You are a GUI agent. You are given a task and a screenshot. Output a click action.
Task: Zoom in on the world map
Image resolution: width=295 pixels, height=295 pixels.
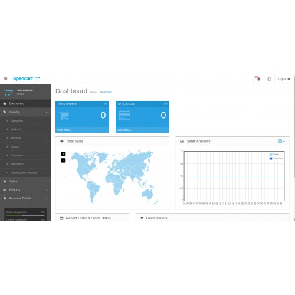63,154
